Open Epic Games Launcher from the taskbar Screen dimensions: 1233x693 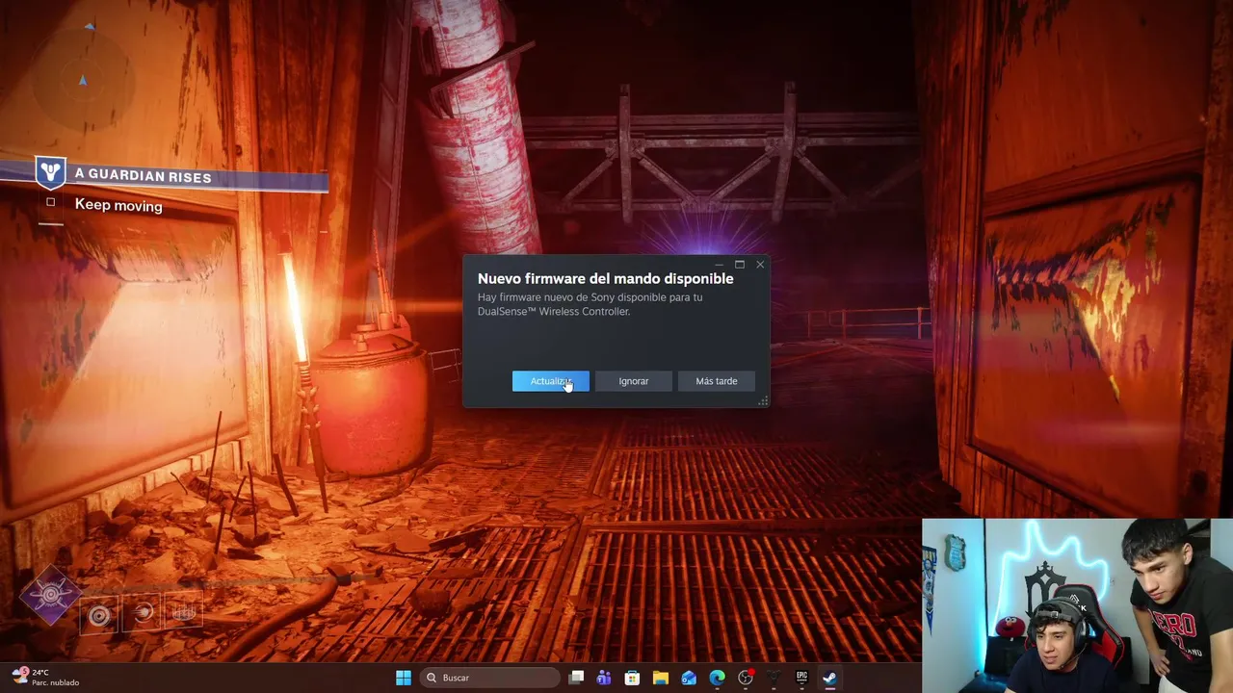[x=801, y=678]
